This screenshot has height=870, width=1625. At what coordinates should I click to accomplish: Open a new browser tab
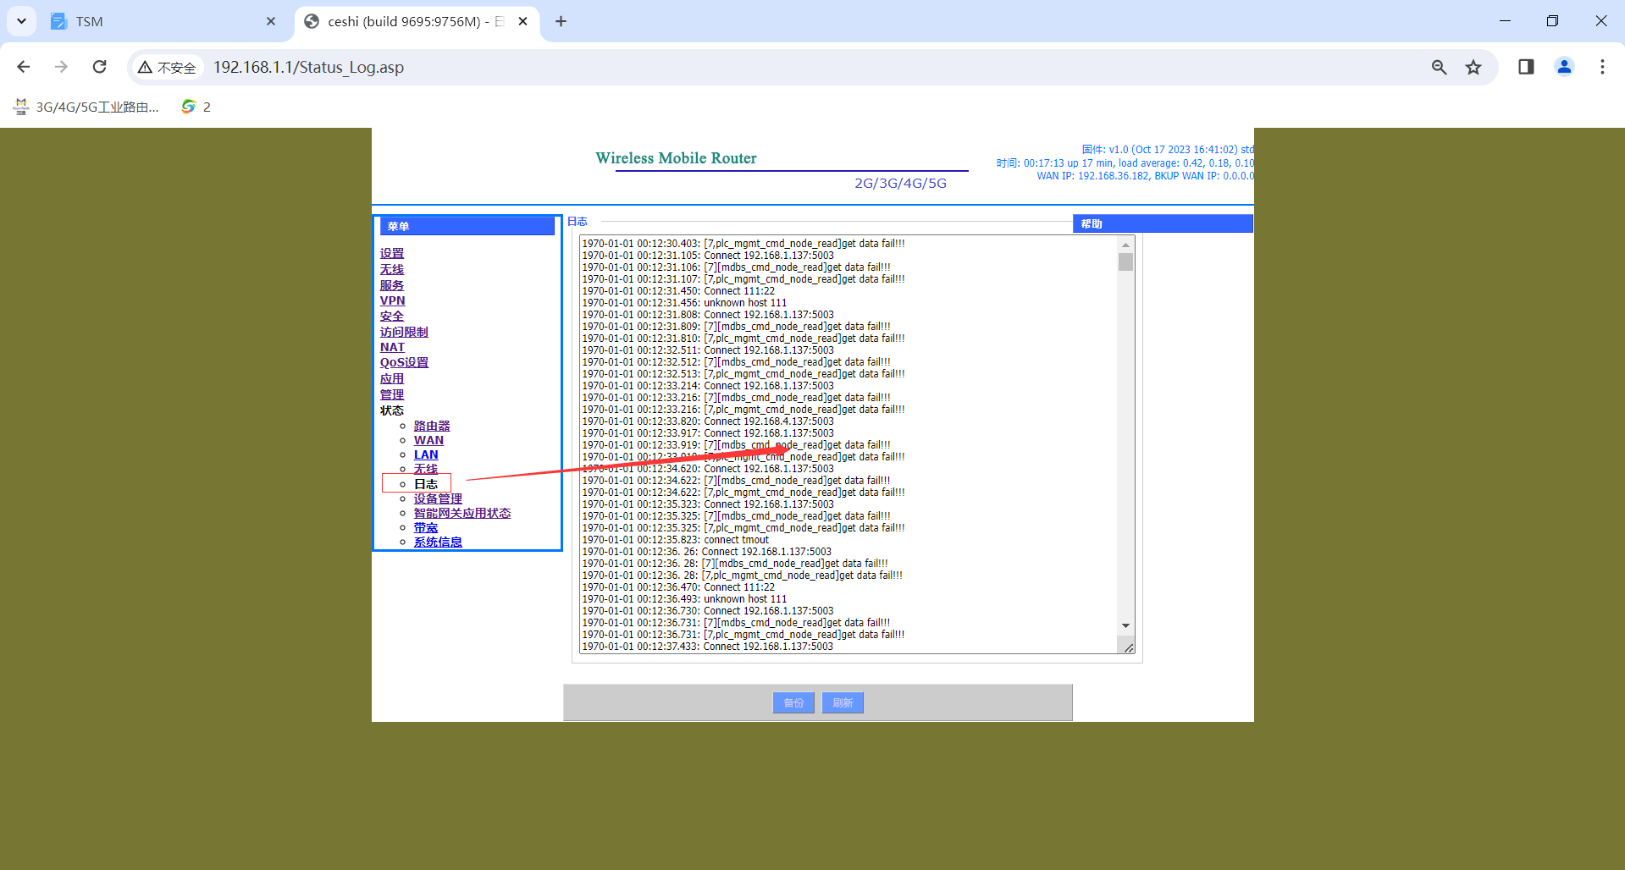pyautogui.click(x=561, y=21)
